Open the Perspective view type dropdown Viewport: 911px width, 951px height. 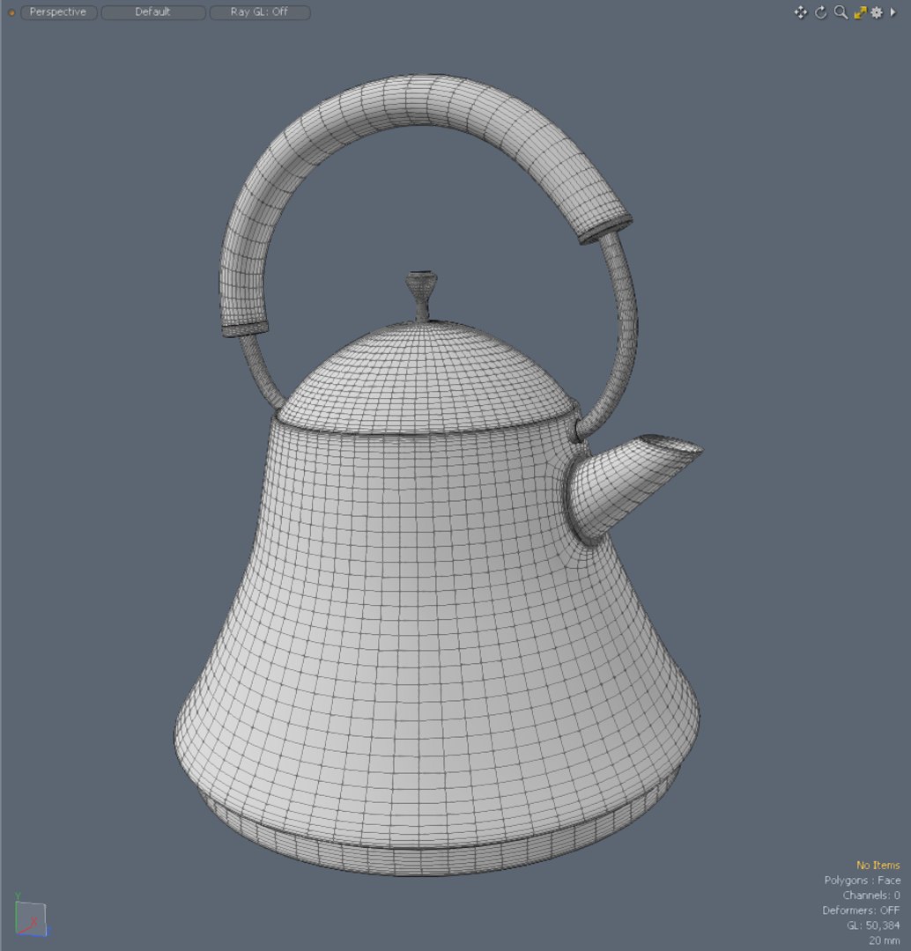[x=58, y=12]
